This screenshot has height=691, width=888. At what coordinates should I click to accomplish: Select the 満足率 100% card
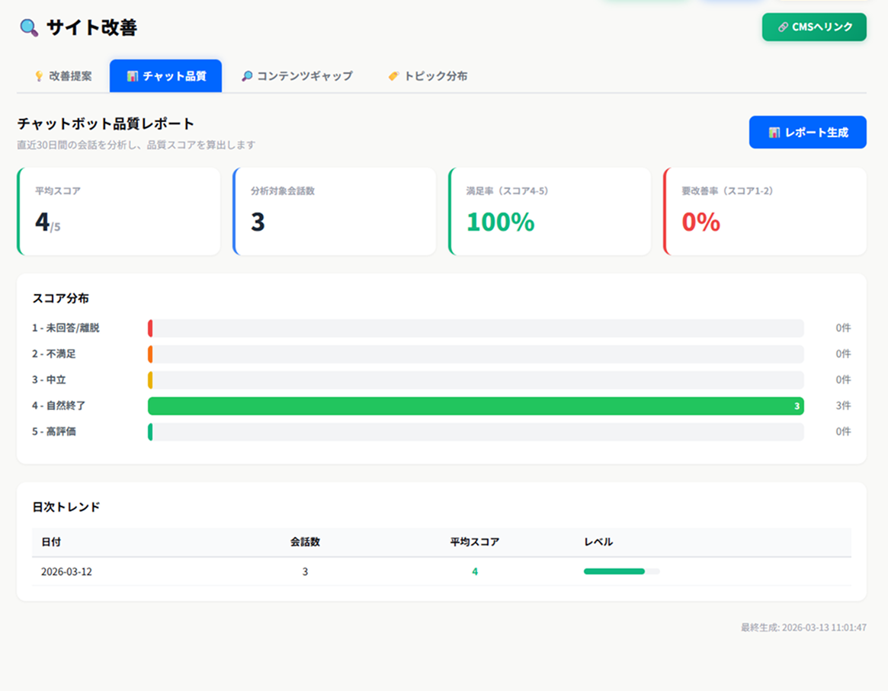550,211
